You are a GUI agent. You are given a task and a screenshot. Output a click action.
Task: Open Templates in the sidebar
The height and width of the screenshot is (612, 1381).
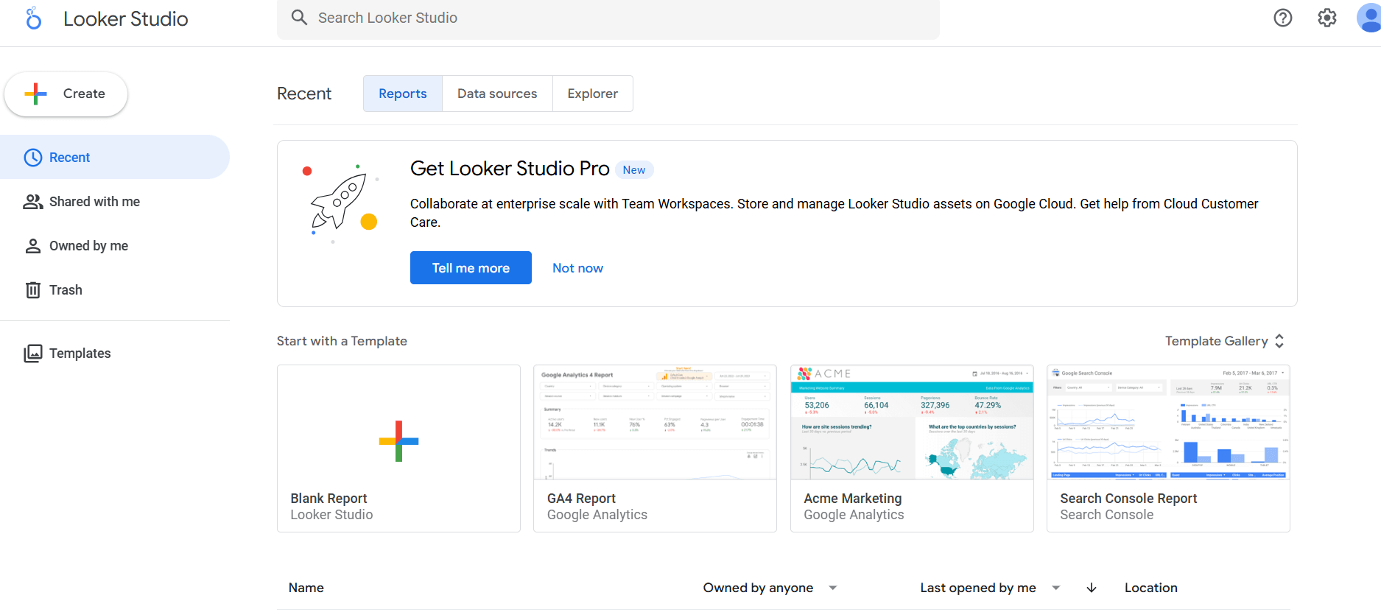tap(115, 354)
